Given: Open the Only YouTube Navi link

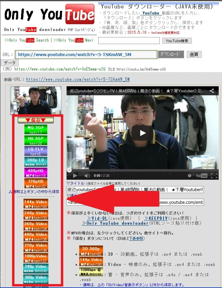Looking at the screenshot, I should pyautogui.click(x=73, y=40).
